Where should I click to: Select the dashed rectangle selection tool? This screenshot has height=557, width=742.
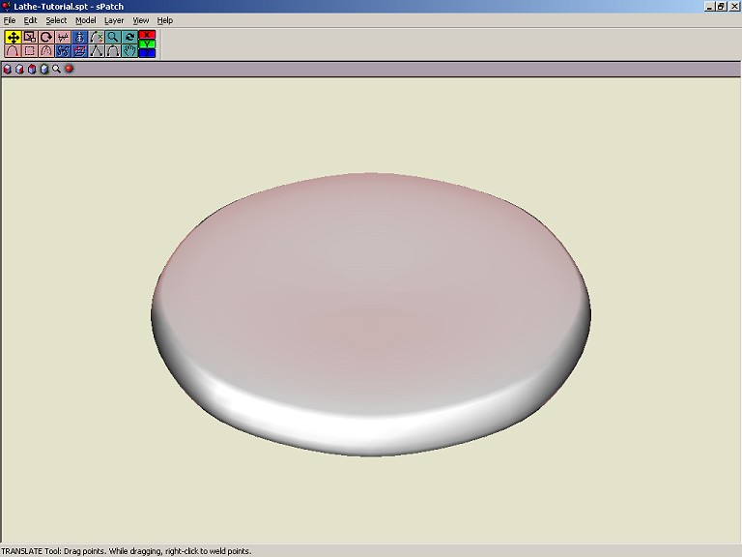[30, 50]
